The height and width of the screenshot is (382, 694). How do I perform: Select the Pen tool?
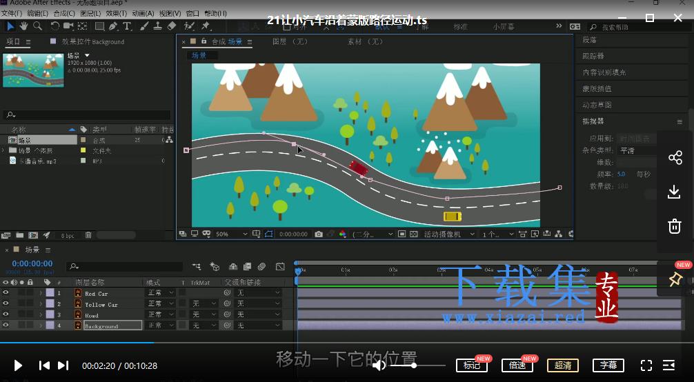(113, 26)
